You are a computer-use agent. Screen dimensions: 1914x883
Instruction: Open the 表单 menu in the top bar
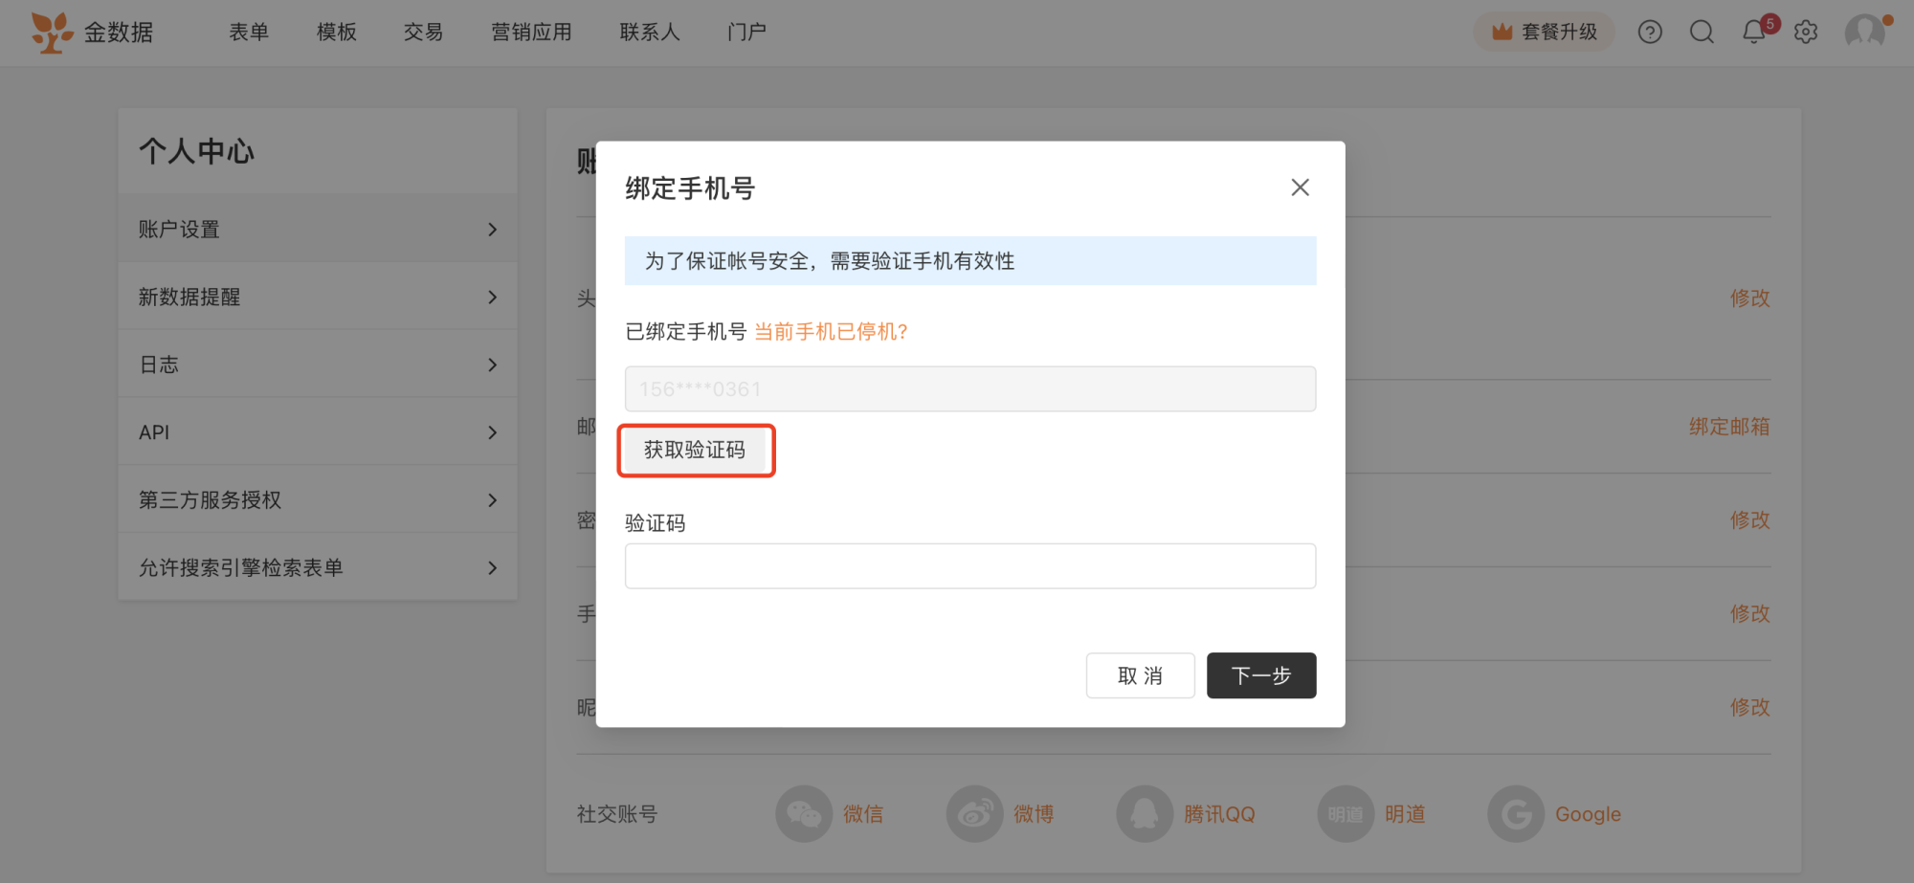click(x=249, y=33)
